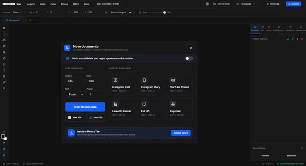
Task: Close the Novo documento dialog
Action: pyautogui.click(x=191, y=48)
